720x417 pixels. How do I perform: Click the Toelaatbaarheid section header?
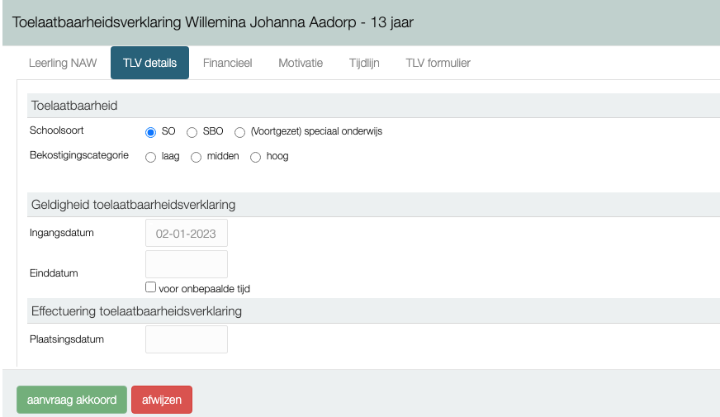point(74,106)
